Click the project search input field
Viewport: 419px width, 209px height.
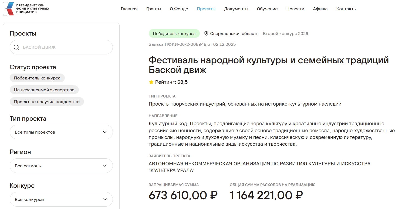tap(65, 47)
